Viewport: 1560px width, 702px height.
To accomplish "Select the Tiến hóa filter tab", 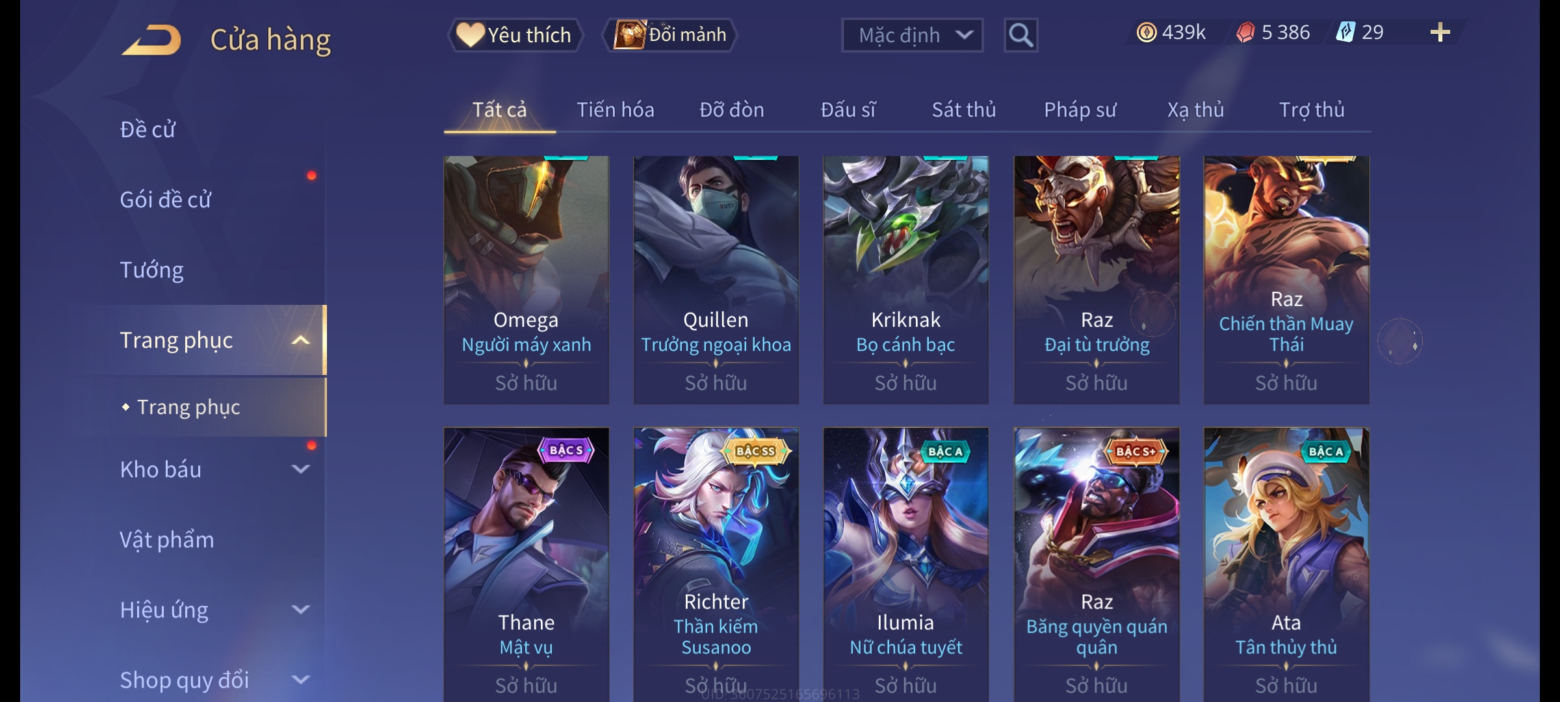I will (615, 110).
